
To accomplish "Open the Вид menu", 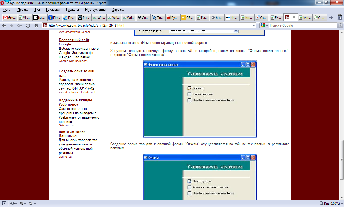I will 37,10.
